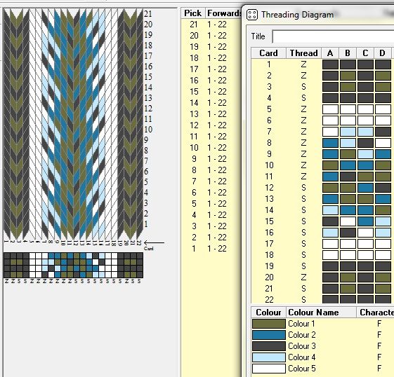
Task: Select the Colour 5 white swatch
Action: point(268,369)
